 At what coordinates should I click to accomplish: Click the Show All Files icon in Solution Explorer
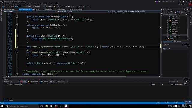coord(182,12)
